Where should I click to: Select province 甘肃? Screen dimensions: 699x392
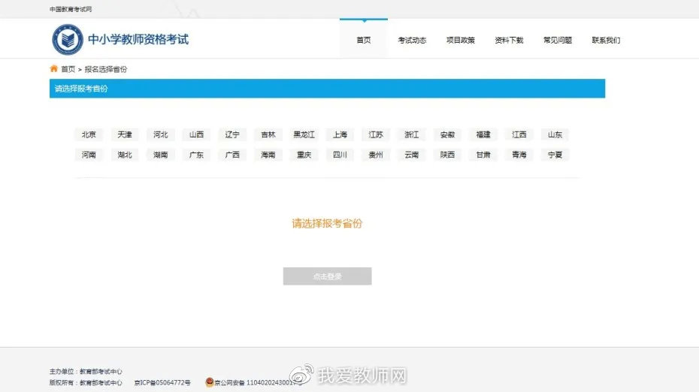tap(483, 155)
